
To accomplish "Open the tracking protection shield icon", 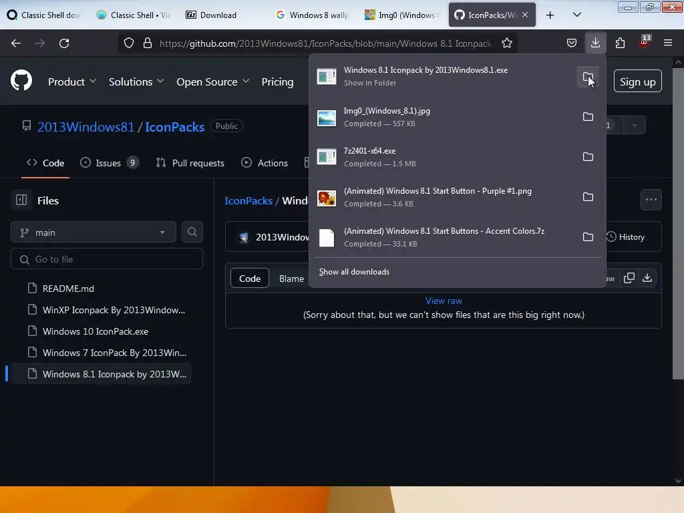I will click(x=129, y=43).
